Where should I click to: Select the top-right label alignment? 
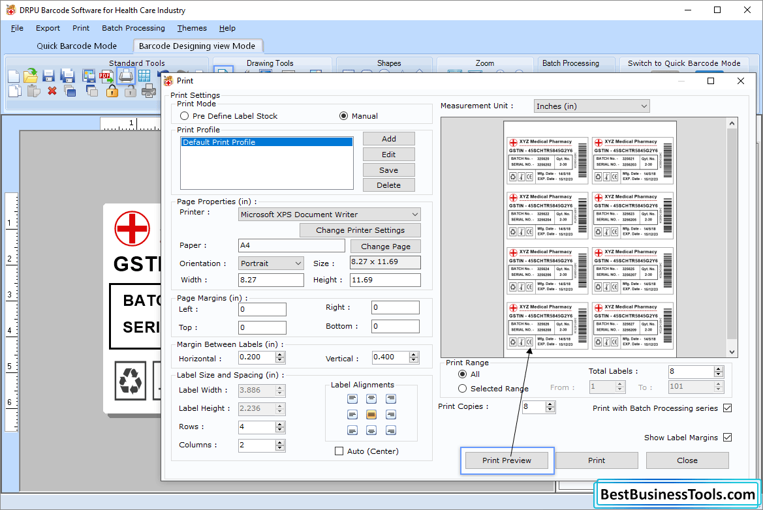click(x=391, y=399)
